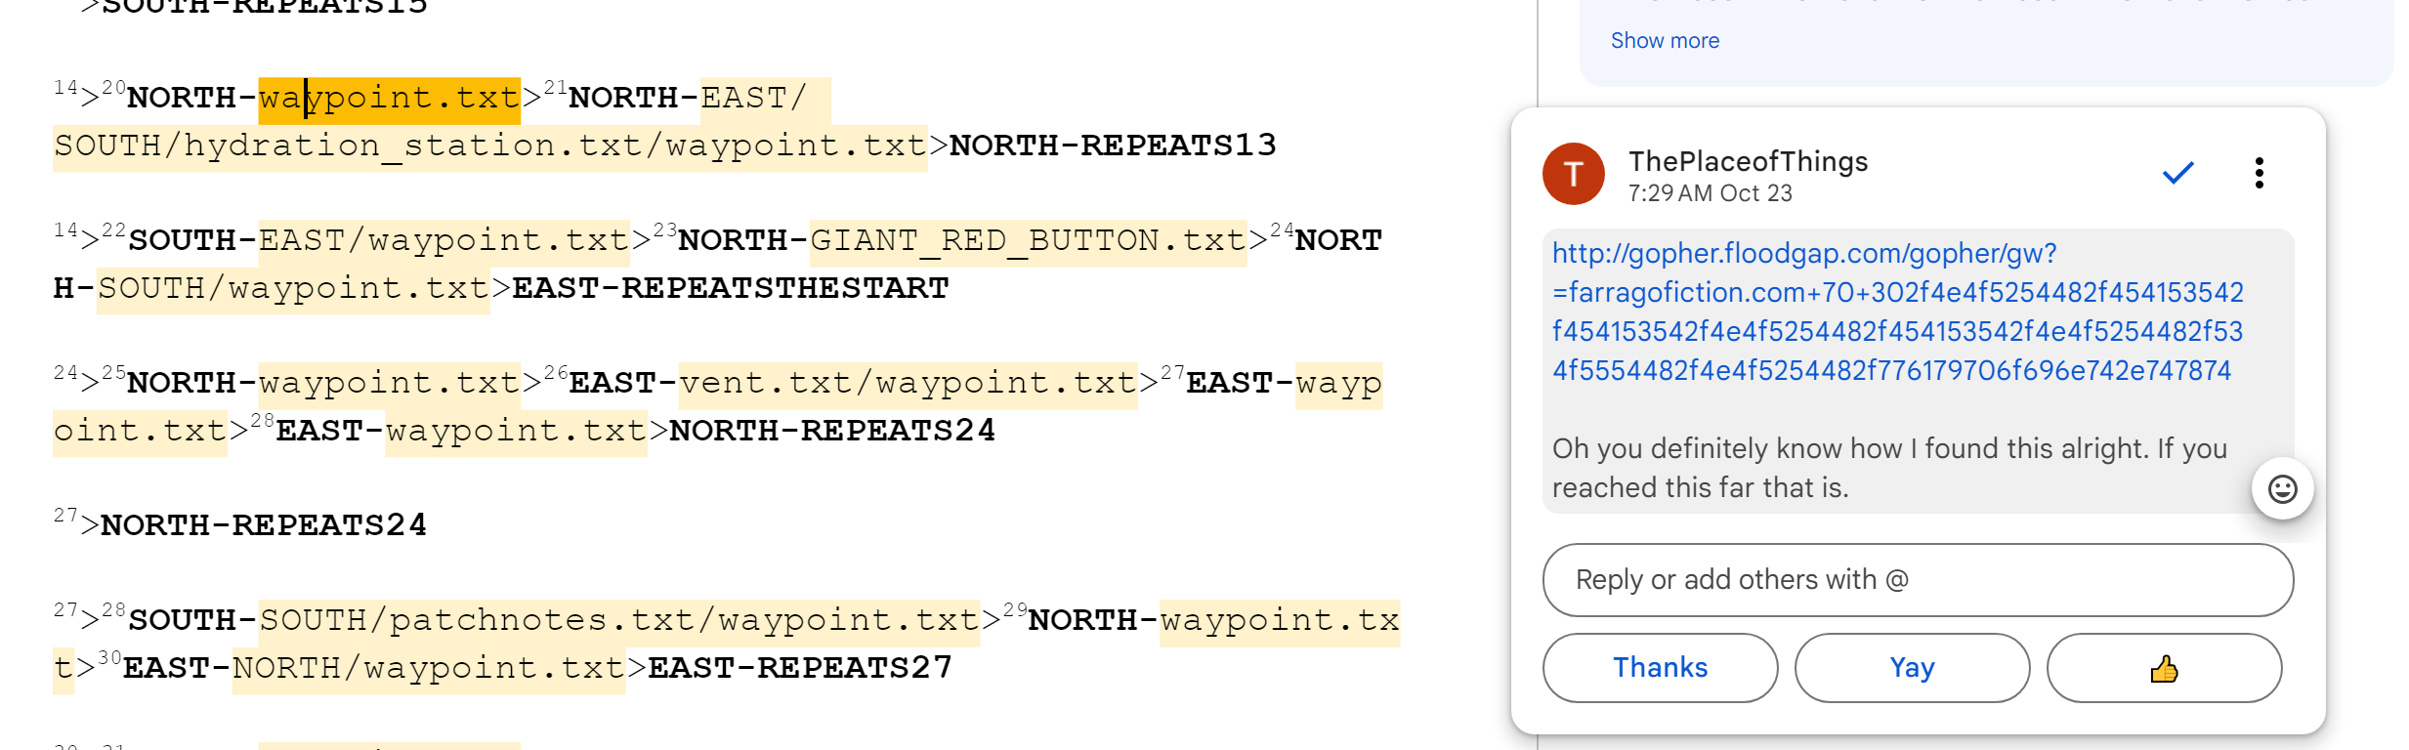Click the Thanks suggested reply button
2409x750 pixels.
pyautogui.click(x=1660, y=668)
